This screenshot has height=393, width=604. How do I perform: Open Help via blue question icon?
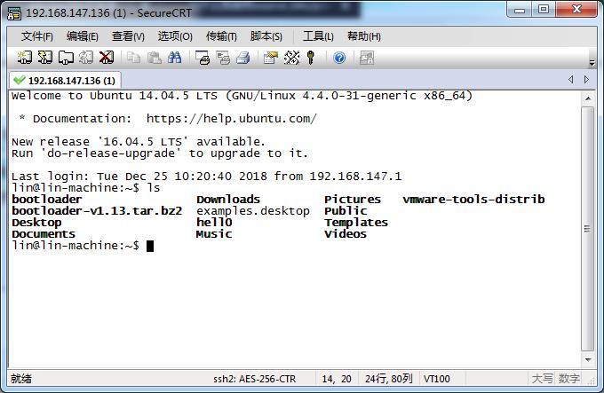339,58
